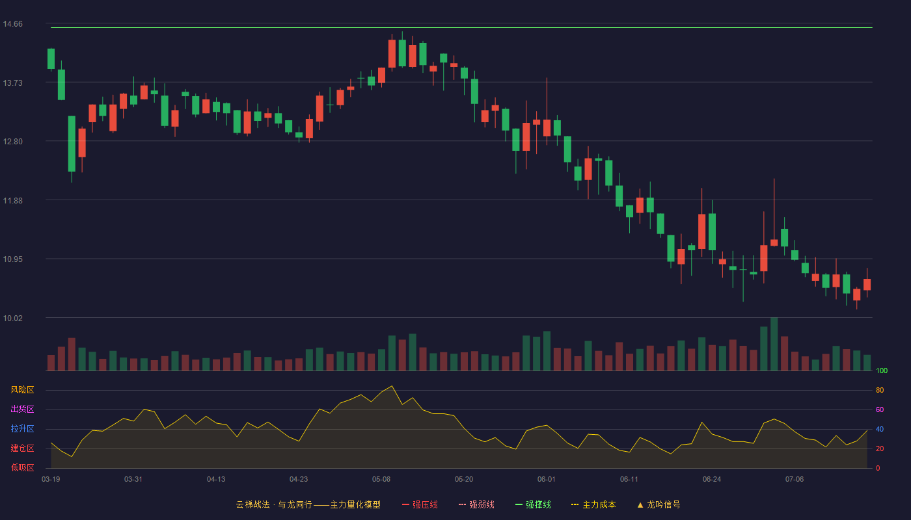Viewport: 911px width, 520px height.
Task: Click the 建仓区 zone label
Action: click(x=22, y=448)
